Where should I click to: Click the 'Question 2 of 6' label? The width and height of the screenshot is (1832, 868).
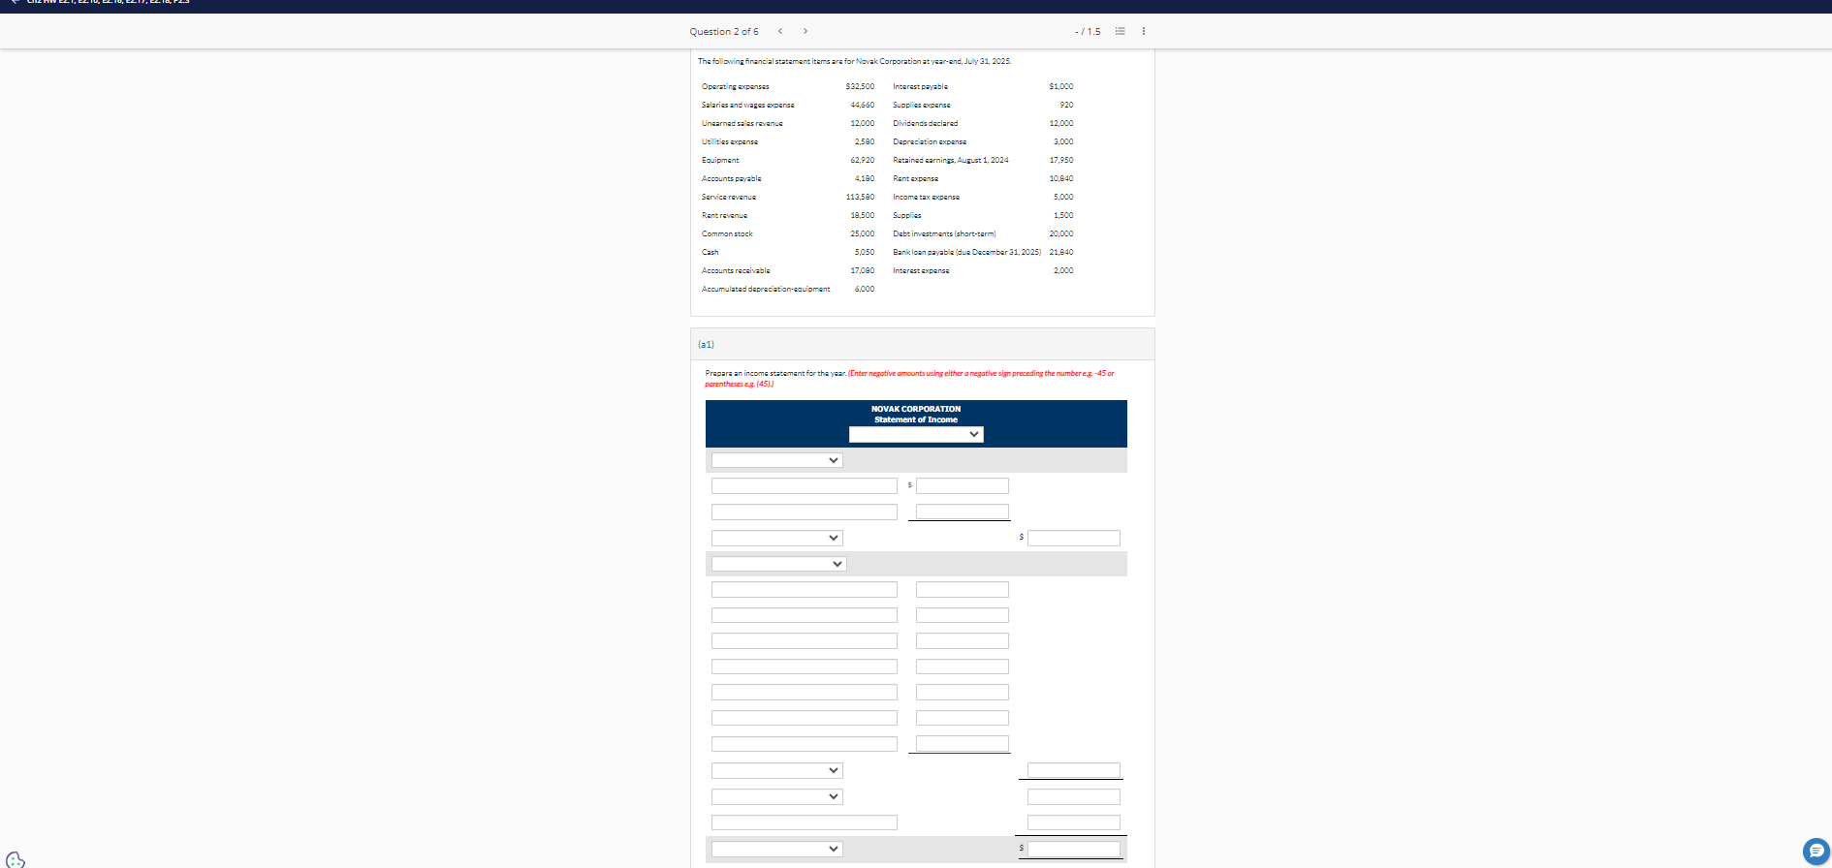[724, 32]
